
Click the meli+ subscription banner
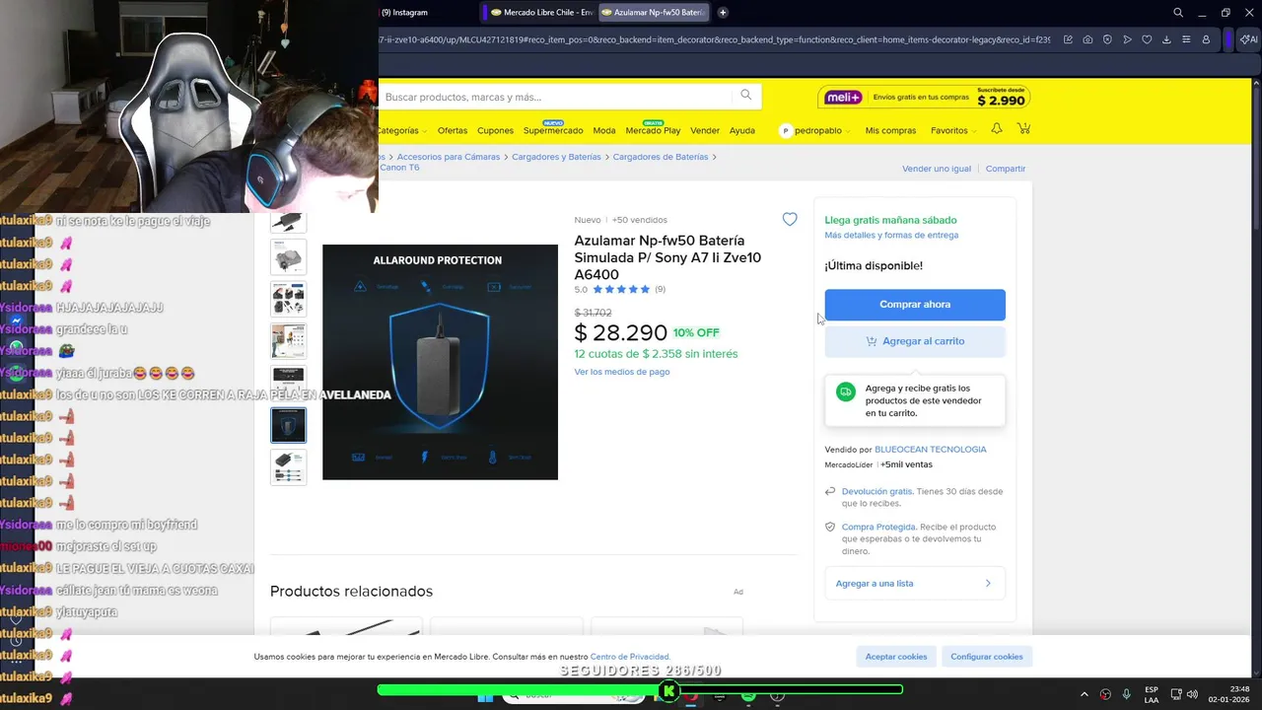(x=924, y=97)
